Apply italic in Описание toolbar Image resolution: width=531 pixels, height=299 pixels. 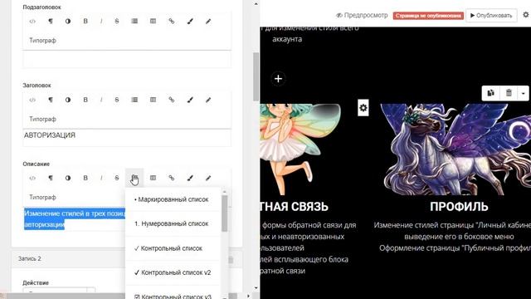(101, 178)
